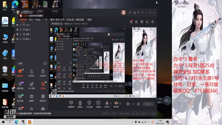Image resolution: width=222 pixels, height=125 pixels.
Task: Toggle lock on 图片 3 source
Action: pyautogui.click(x=21, y=30)
